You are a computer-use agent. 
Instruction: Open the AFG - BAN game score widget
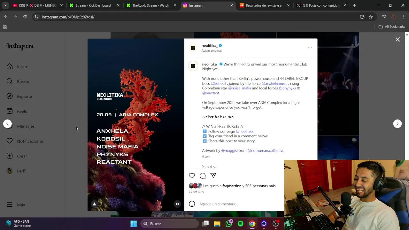pyautogui.click(x=18, y=223)
